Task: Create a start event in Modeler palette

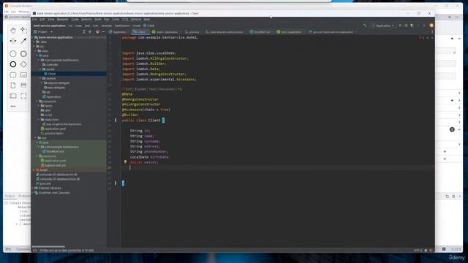Action: point(13,53)
